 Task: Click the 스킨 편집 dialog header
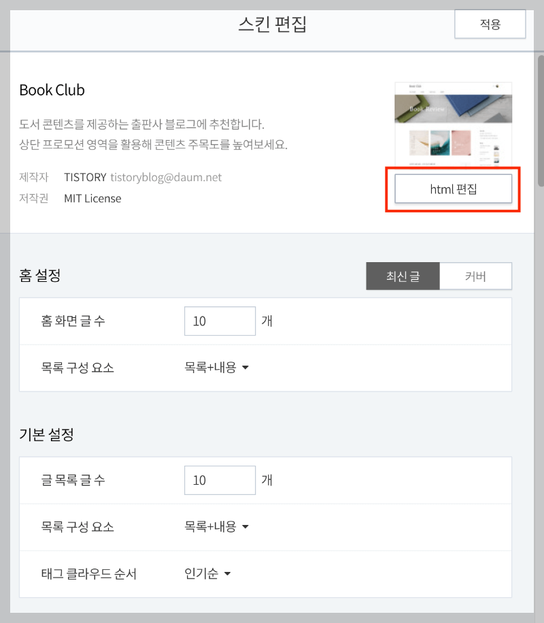[x=272, y=23]
